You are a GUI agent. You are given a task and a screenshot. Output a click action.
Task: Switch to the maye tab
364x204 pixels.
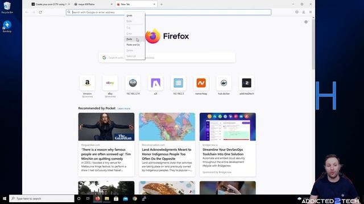(x=93, y=4)
